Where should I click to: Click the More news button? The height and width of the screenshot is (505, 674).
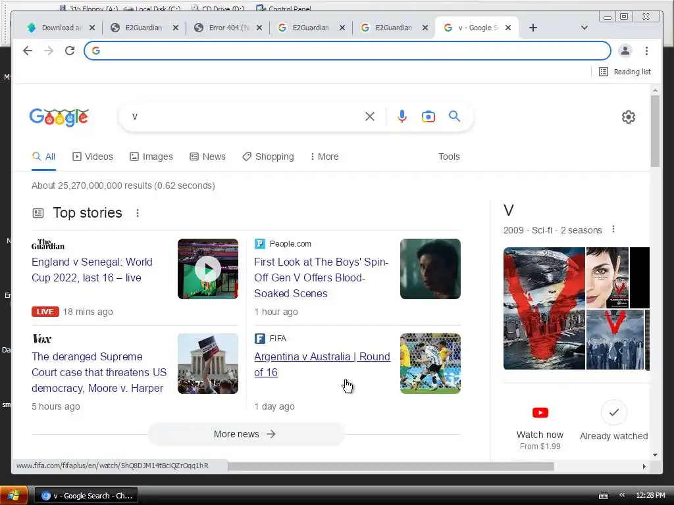(246, 434)
